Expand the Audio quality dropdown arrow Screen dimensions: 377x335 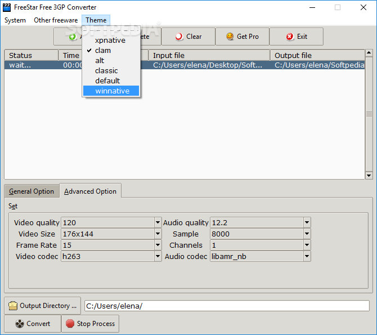(307, 222)
